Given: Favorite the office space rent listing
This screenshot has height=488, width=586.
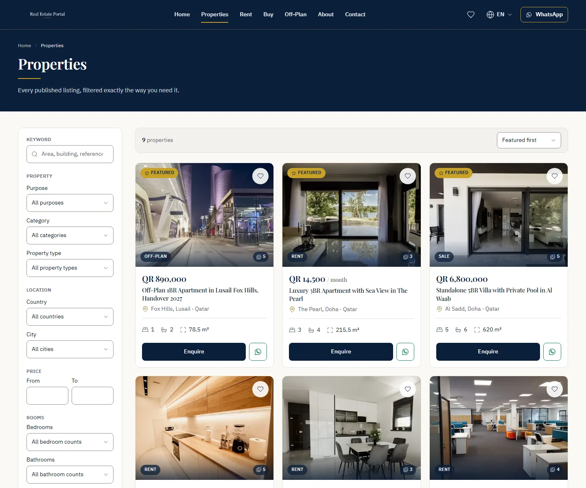Looking at the screenshot, I should 555,389.
